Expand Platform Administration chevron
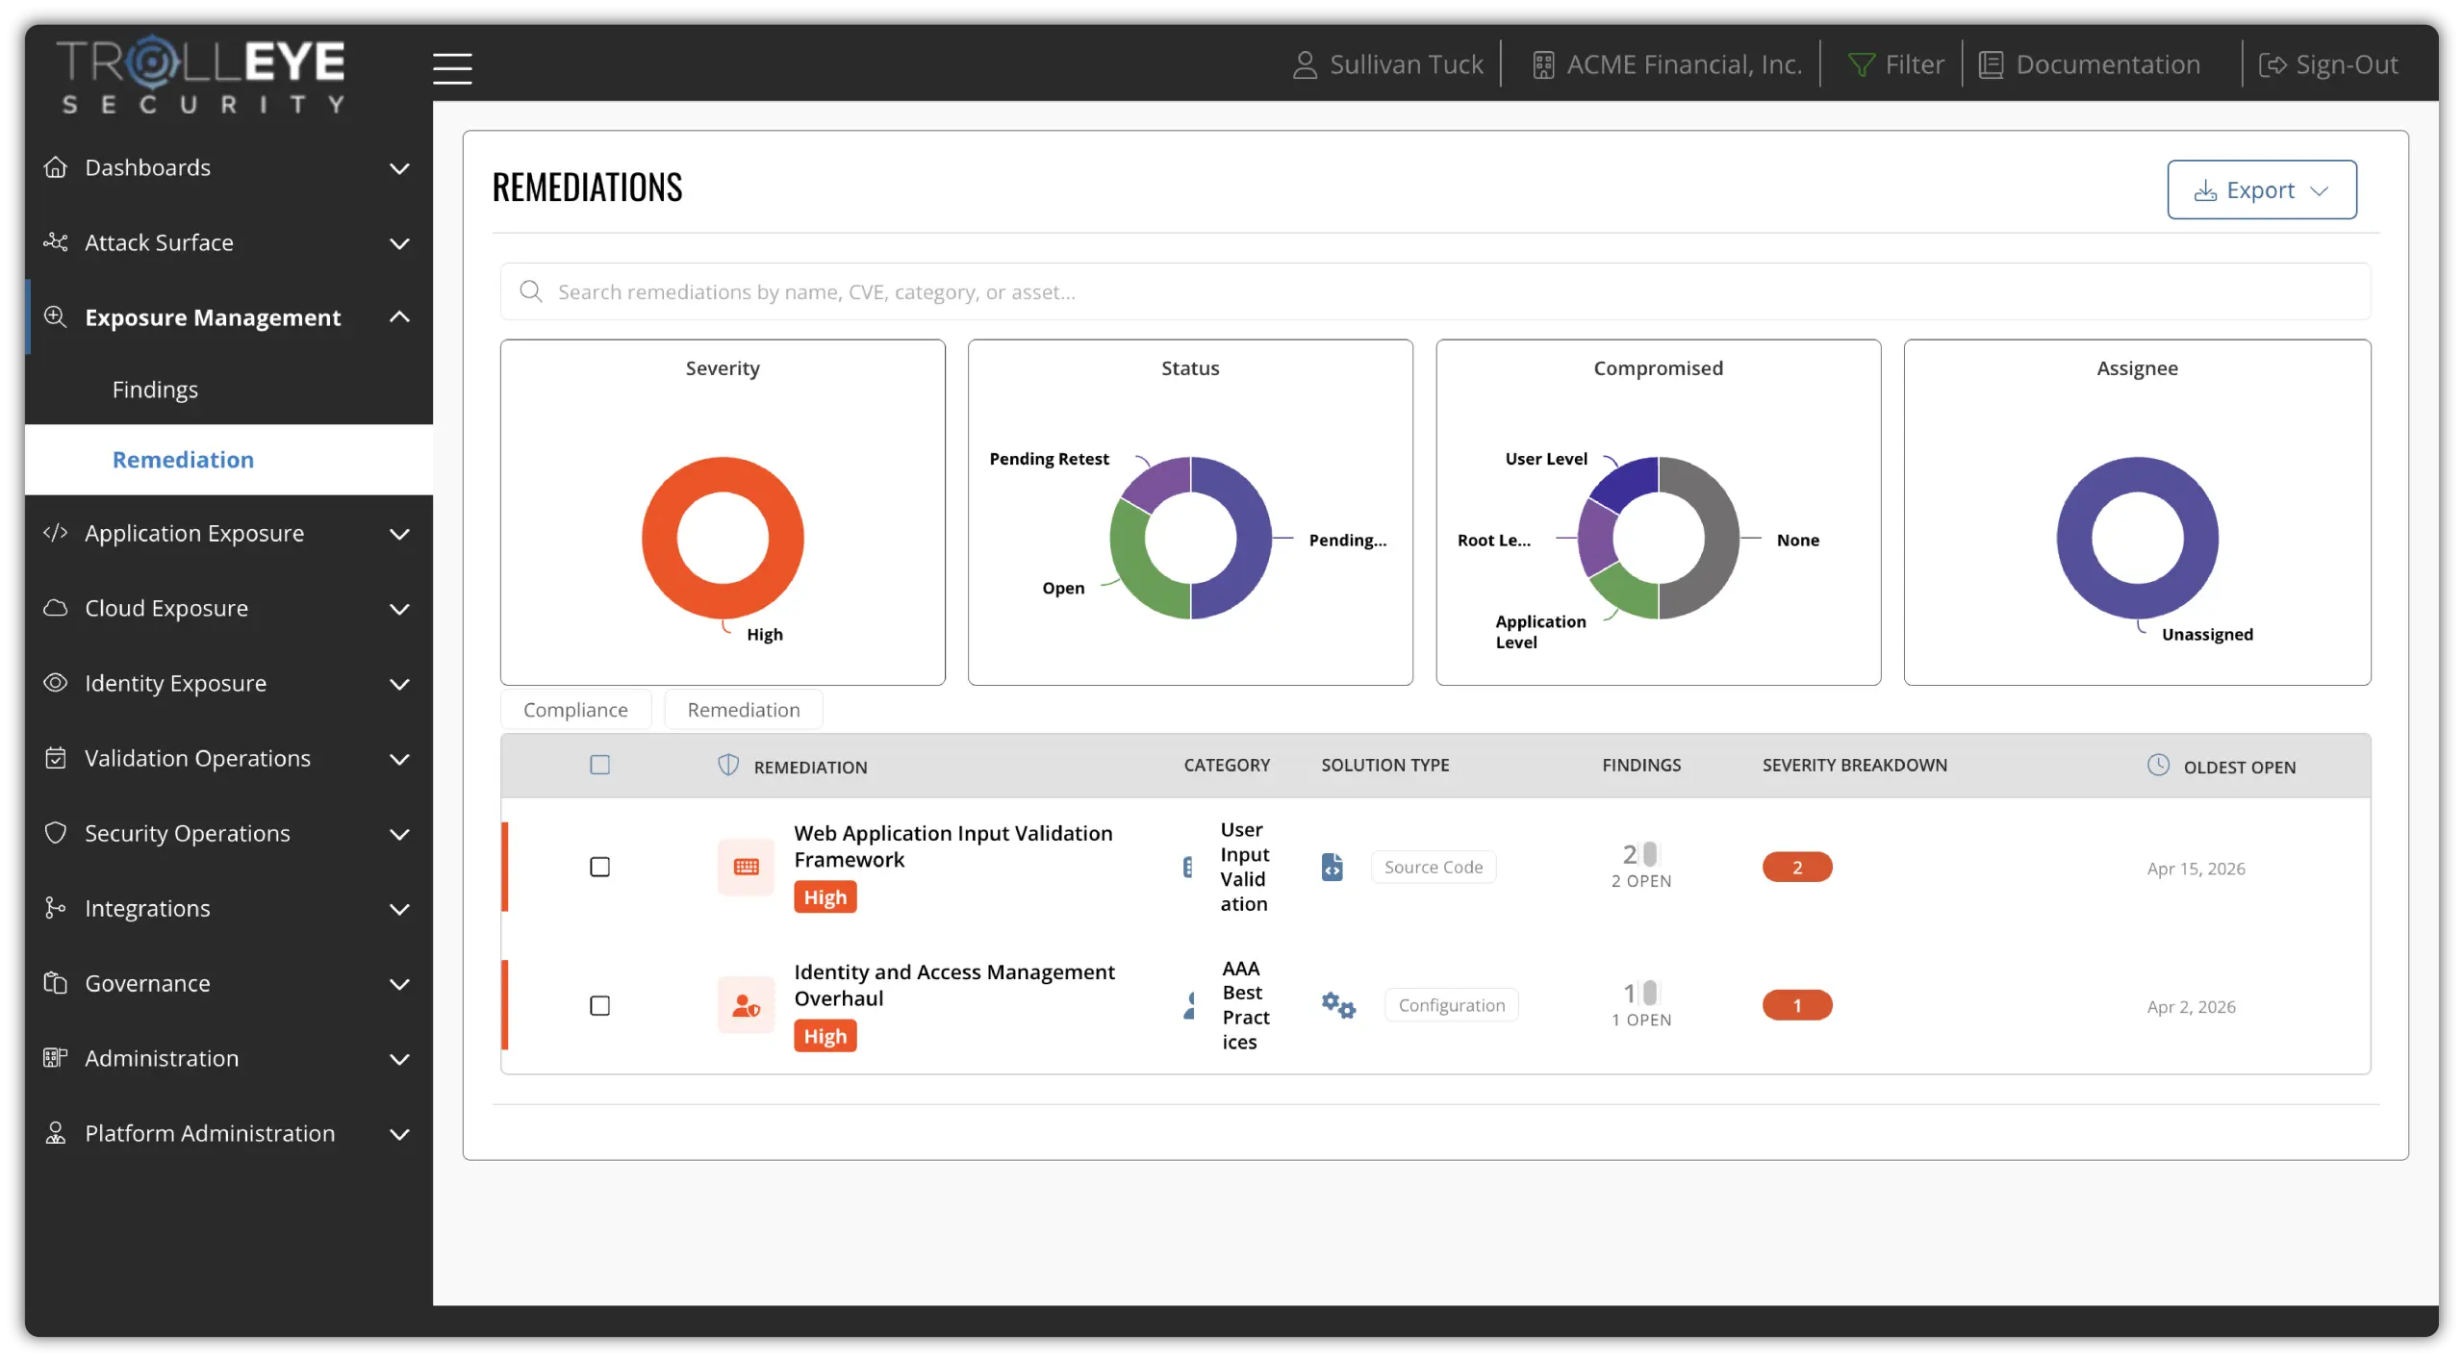Image resolution: width=2463 pixels, height=1362 pixels. (399, 1134)
